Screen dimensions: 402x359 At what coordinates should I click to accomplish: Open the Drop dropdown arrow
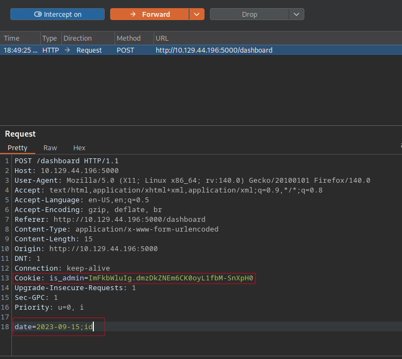(297, 14)
